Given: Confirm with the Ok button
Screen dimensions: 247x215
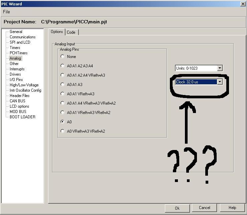Looking at the screenshot, I should pyautogui.click(x=177, y=208).
